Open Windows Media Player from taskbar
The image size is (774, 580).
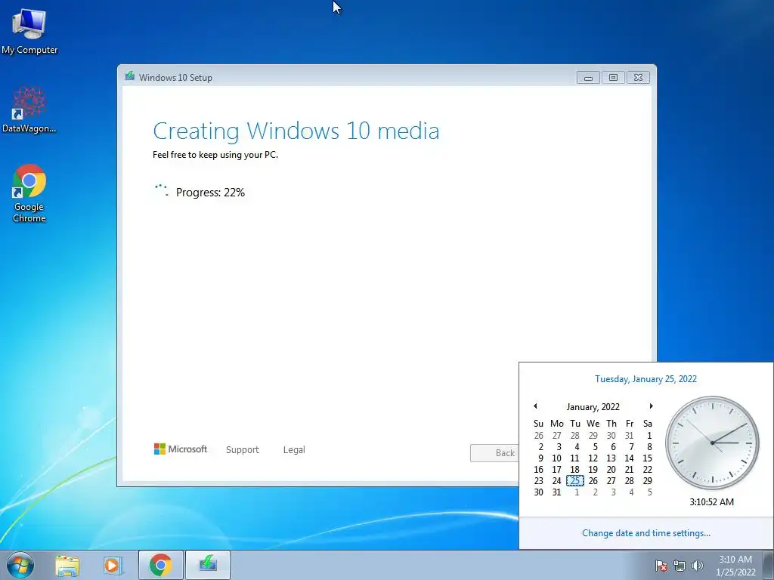[x=112, y=565]
